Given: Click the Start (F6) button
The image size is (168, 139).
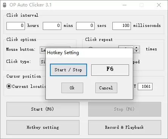Looking at the screenshot, I should [43, 109].
